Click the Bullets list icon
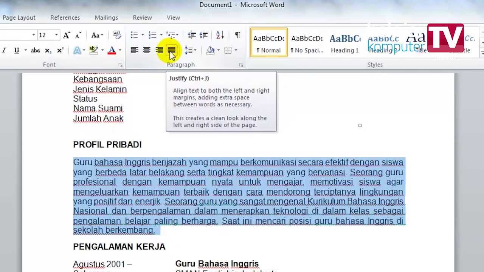484x272 pixels. [134, 35]
